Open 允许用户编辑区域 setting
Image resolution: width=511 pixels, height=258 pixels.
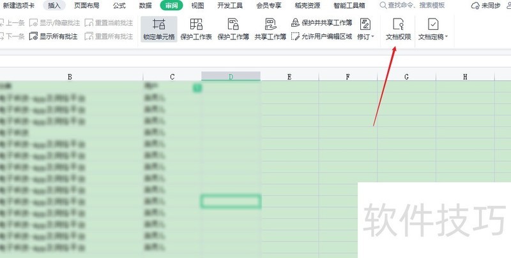[x=322, y=36]
